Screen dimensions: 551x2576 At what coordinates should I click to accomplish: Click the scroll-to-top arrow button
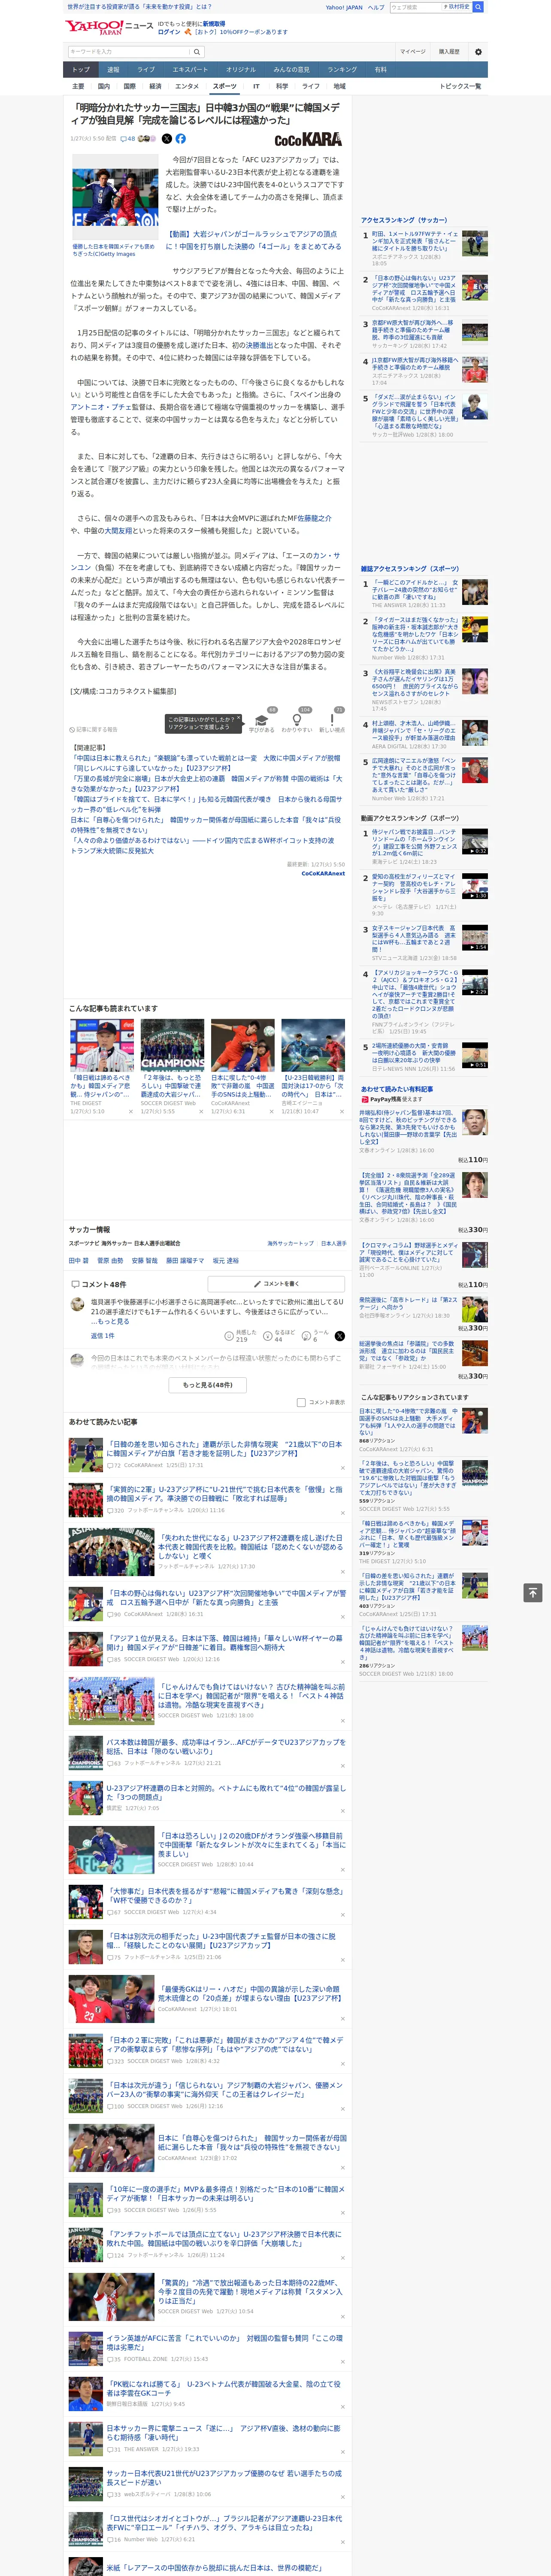click(x=533, y=1592)
